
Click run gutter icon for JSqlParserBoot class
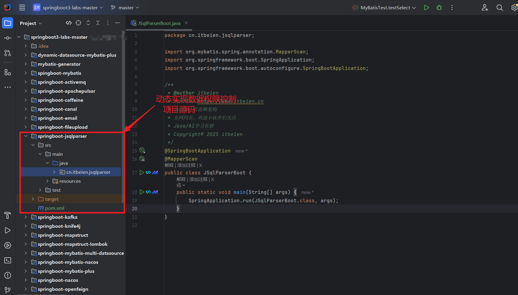click(142, 173)
